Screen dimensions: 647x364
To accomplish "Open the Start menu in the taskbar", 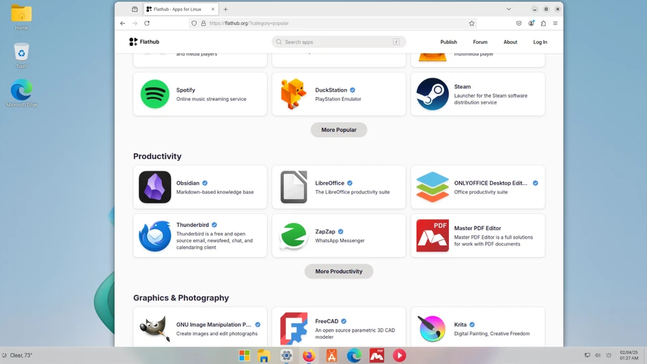I will click(244, 355).
